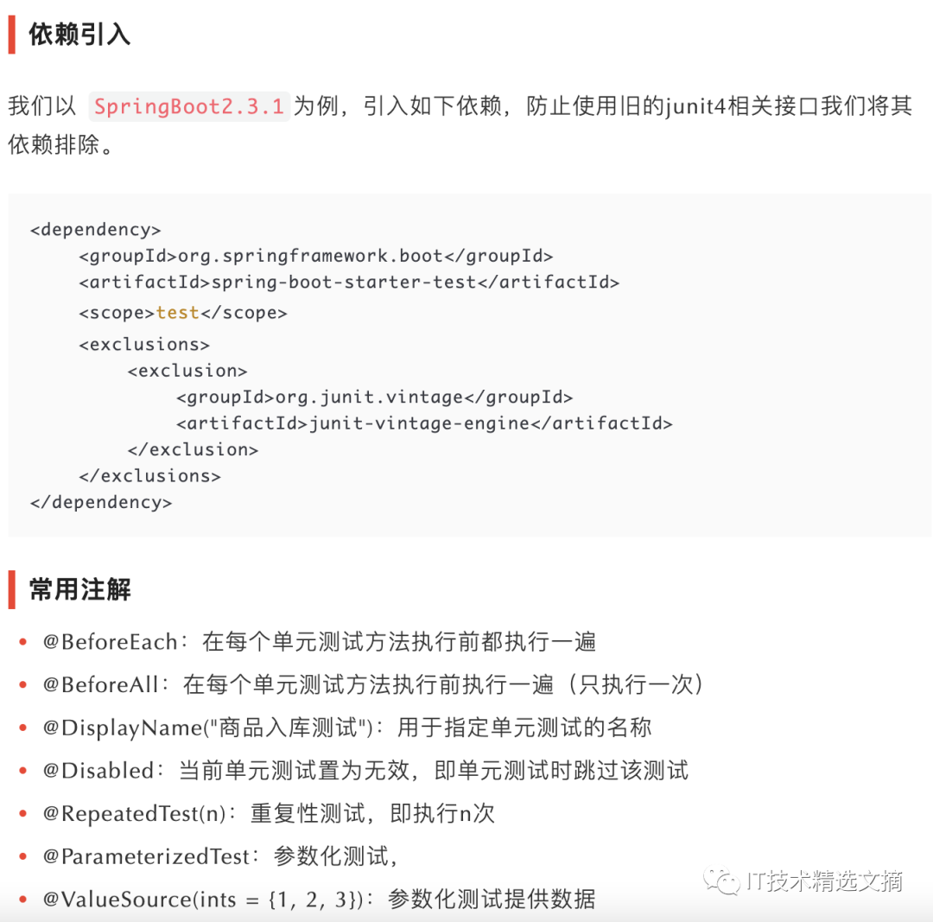Click the orange test scope value
Screen dimensions: 933x922
[177, 313]
